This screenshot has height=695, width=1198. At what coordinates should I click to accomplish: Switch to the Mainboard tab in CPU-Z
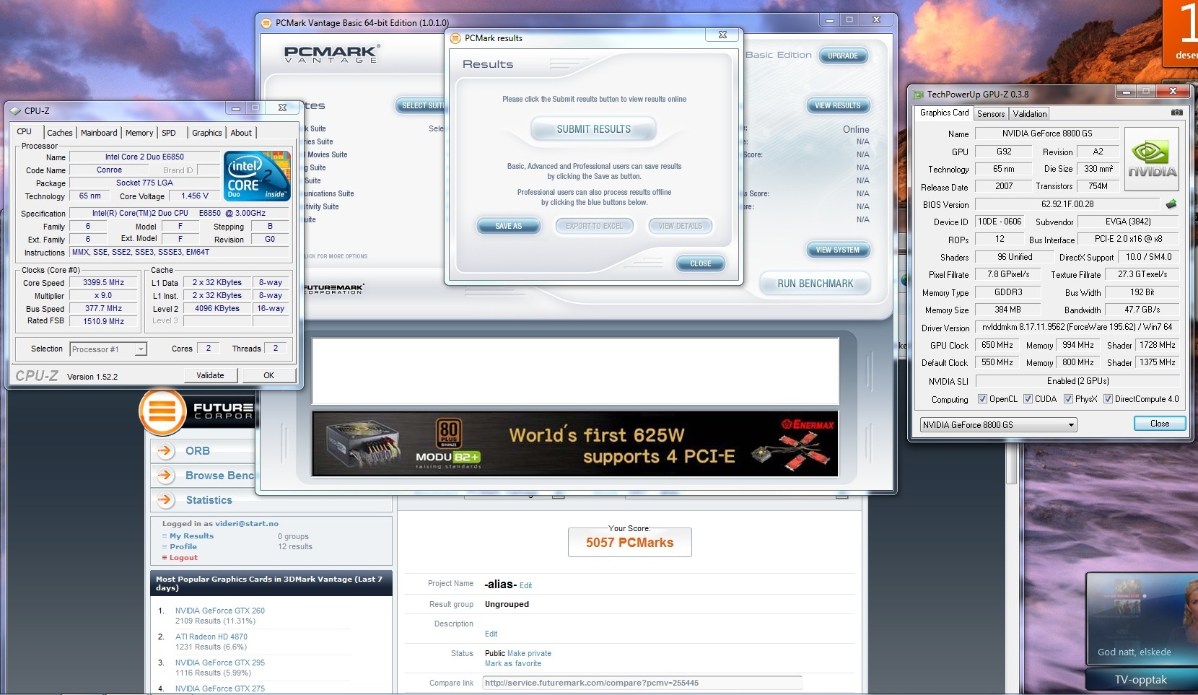99,133
